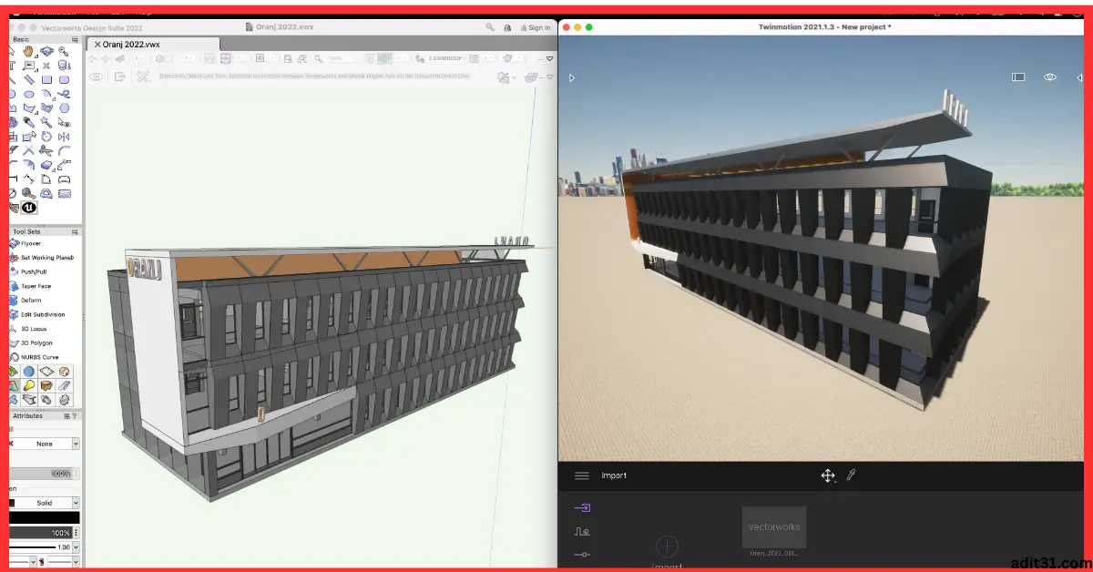Open the Tool Sets palette options menu

77,231
